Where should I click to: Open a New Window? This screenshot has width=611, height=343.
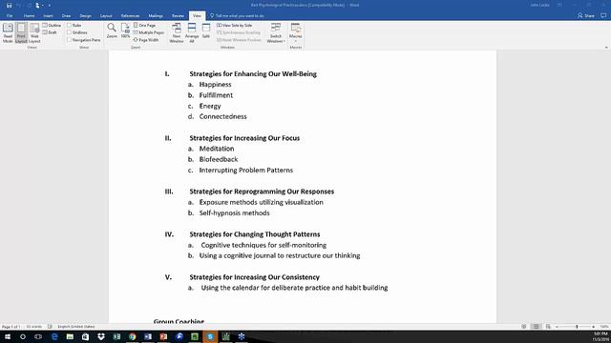pyautogui.click(x=177, y=32)
